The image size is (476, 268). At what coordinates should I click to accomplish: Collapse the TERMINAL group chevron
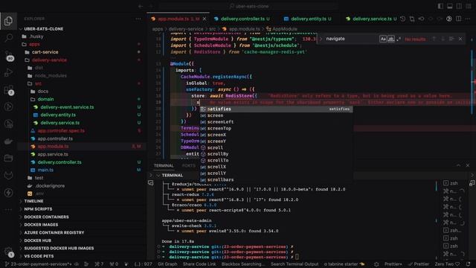(158, 176)
